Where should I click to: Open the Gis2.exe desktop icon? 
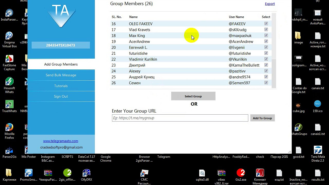[x=241, y=174]
